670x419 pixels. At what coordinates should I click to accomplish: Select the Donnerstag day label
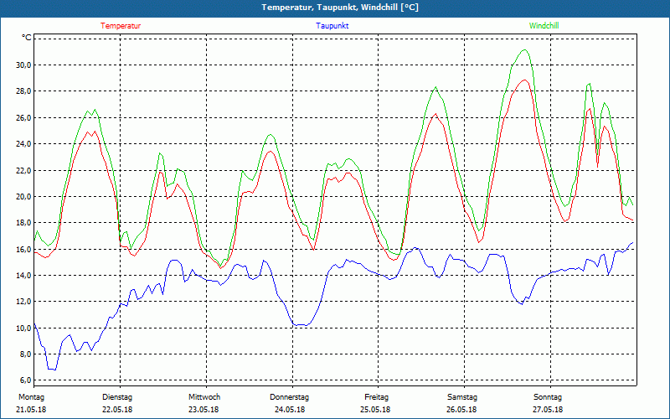click(x=290, y=397)
